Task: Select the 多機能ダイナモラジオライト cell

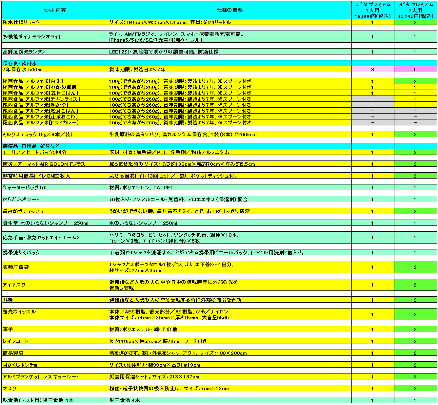Action: 55,37
